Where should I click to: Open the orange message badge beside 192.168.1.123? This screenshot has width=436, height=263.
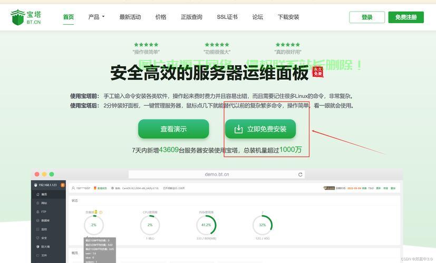point(63,185)
